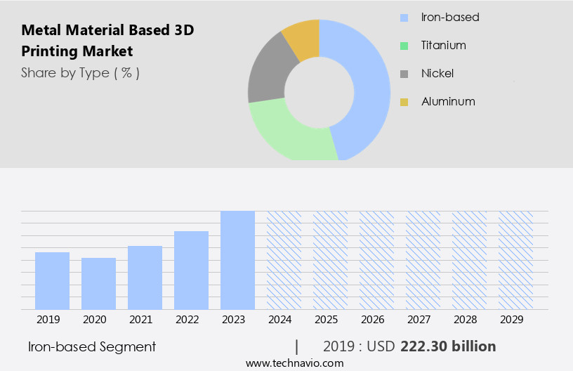The image size is (573, 371).
Task: Click the green Titanium legend swatch
Action: [x=404, y=46]
